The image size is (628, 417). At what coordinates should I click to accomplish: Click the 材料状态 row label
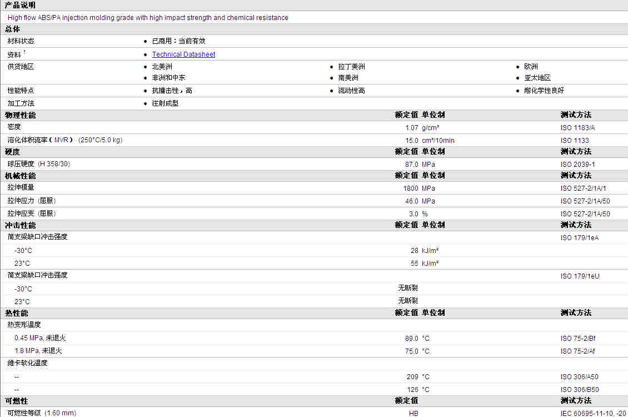(21, 41)
